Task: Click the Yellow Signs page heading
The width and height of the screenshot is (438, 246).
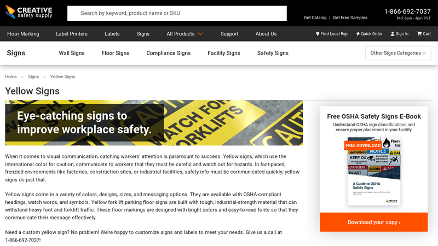Action: click(32, 91)
